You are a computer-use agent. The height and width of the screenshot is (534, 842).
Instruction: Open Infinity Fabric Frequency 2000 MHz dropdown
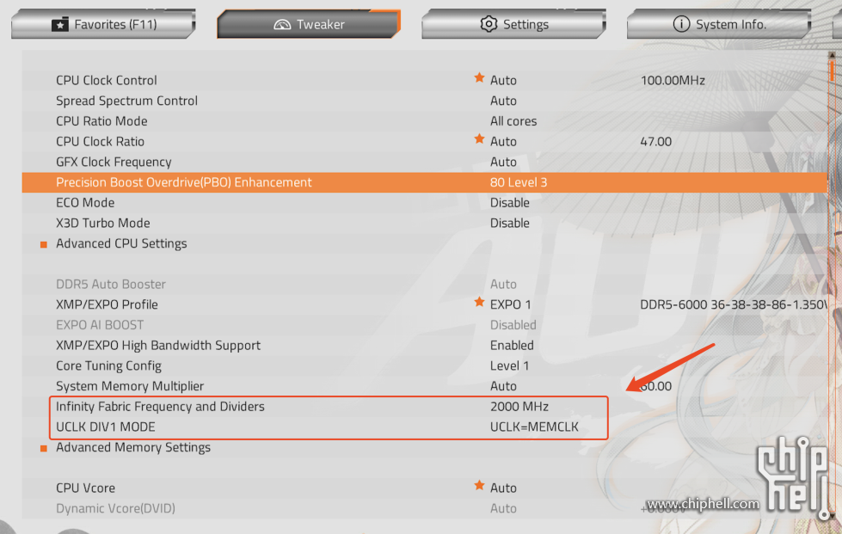519,407
